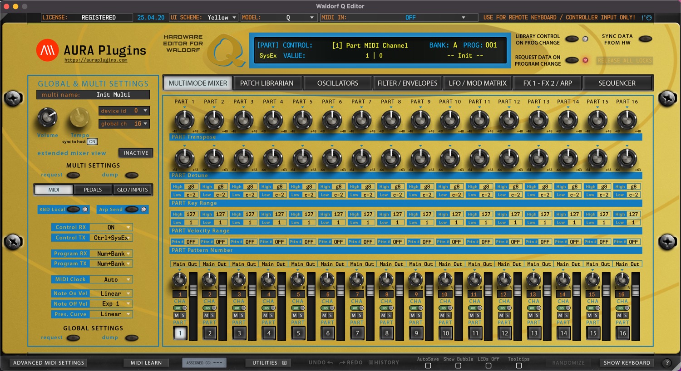Open the global ch dropdown
681x371 pixels.
tap(124, 124)
